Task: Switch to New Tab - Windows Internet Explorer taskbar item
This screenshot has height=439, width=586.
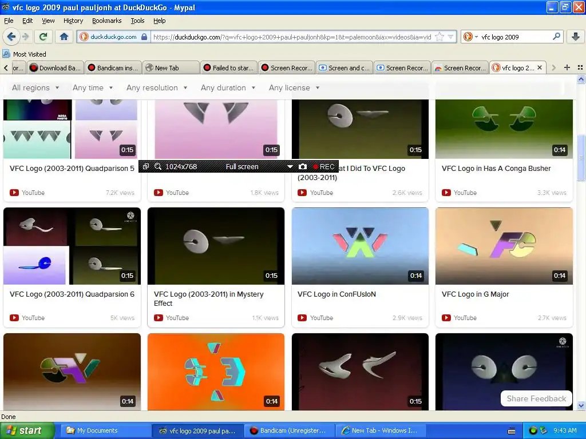Action: (381, 430)
